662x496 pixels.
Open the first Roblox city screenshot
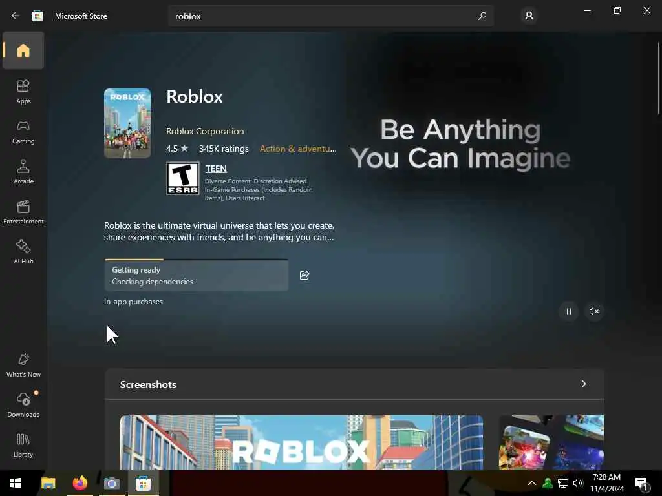coord(301,442)
